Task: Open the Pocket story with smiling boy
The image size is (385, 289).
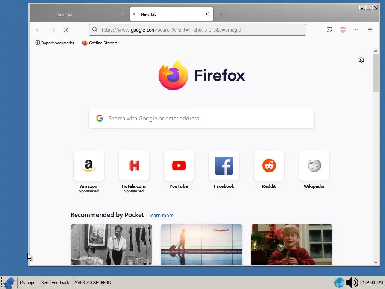Action: (x=292, y=244)
